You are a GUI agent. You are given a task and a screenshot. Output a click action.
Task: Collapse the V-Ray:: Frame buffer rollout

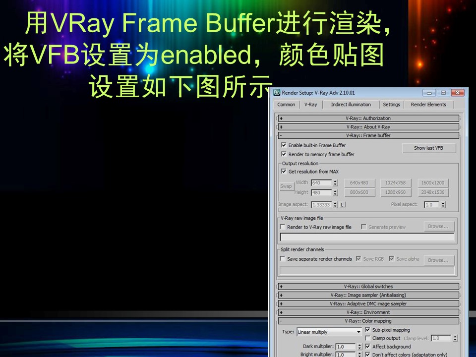[368, 135]
